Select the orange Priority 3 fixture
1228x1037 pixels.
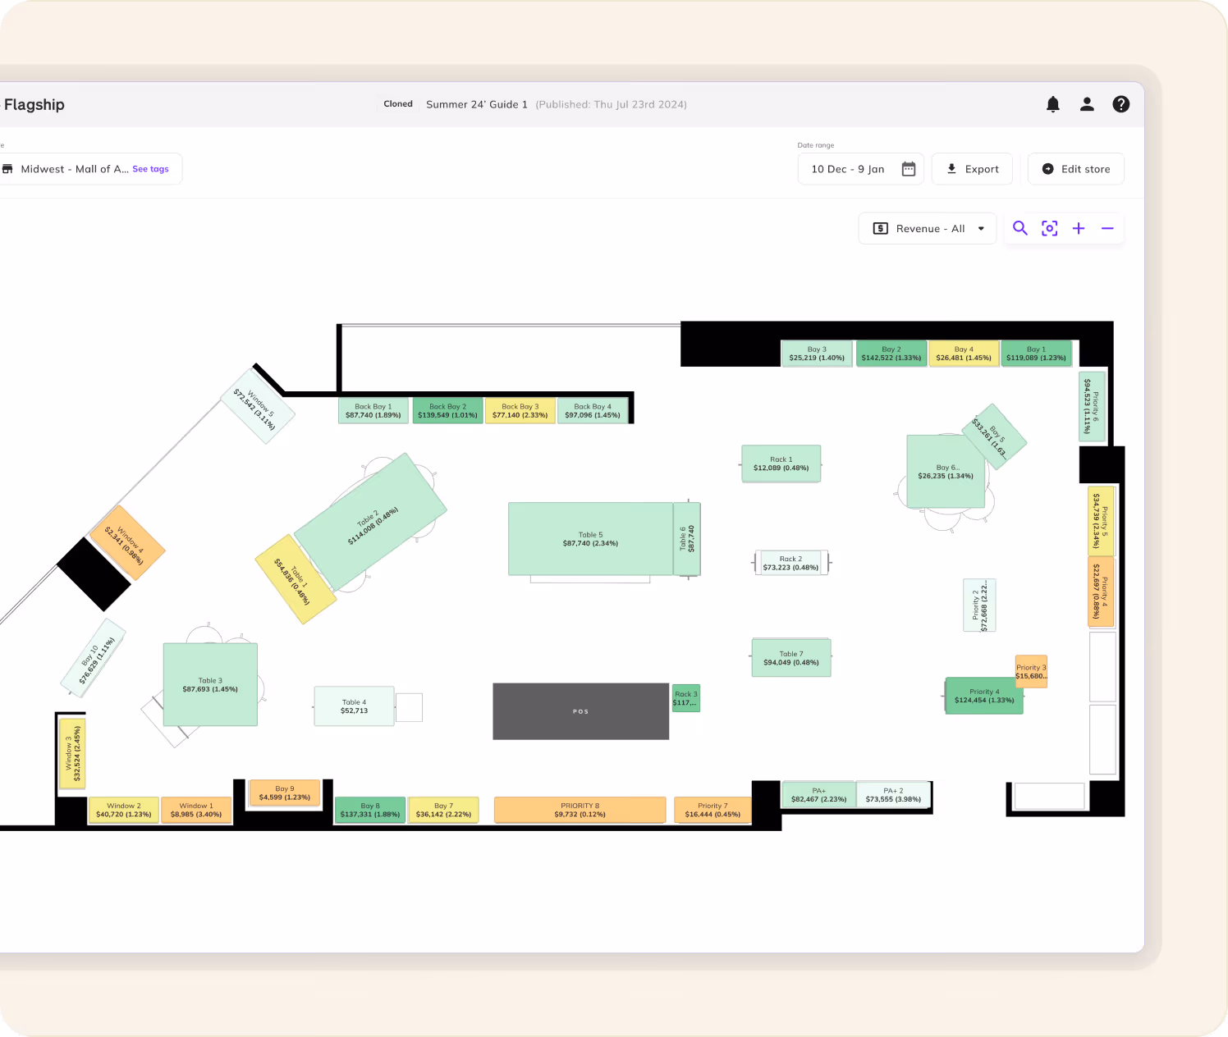coord(1031,671)
